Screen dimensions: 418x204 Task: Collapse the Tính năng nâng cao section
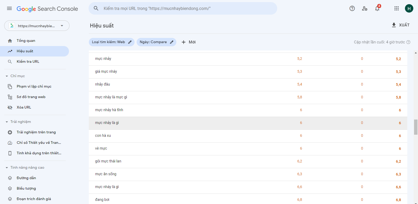(x=7, y=168)
